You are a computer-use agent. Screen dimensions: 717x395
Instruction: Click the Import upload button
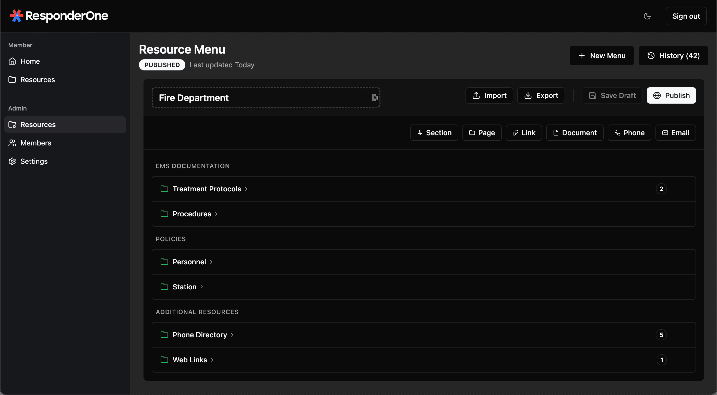click(x=489, y=95)
